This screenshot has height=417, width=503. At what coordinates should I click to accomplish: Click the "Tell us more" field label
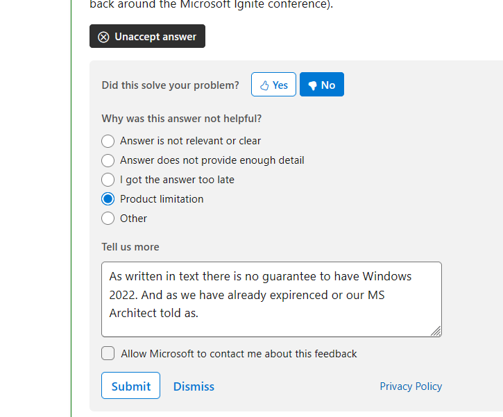130,247
